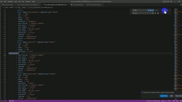182x102 pixels.
Task: Click the Settings breadcrumb segment
Action: [24, 8]
